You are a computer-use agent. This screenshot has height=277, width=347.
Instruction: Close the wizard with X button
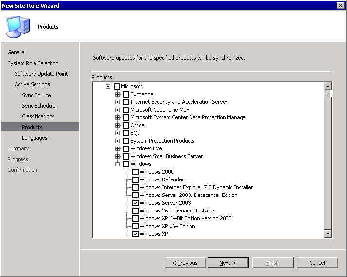pos(341,5)
